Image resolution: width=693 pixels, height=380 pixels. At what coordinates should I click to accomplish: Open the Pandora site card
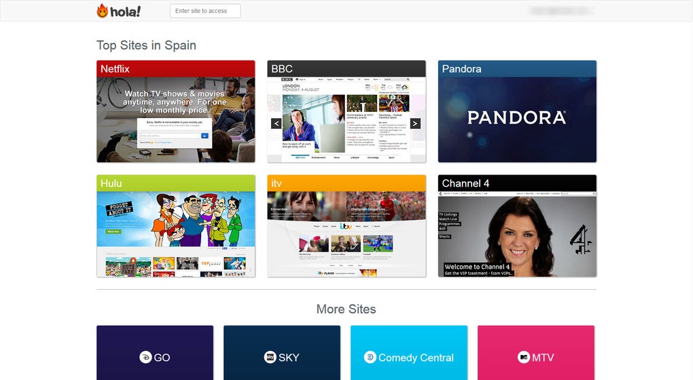pos(517,111)
